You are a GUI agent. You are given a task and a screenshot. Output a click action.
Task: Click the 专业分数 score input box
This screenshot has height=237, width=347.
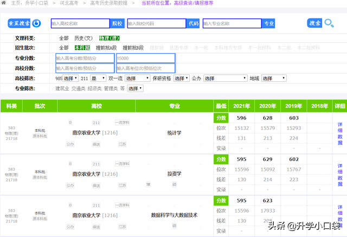pyautogui.click(x=85, y=58)
